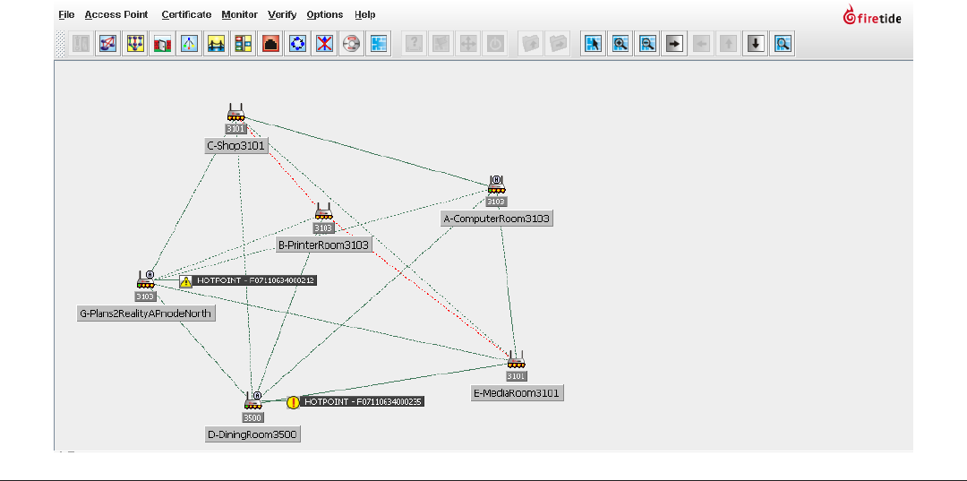Open the Access Point menu
967x481 pixels.
point(116,15)
